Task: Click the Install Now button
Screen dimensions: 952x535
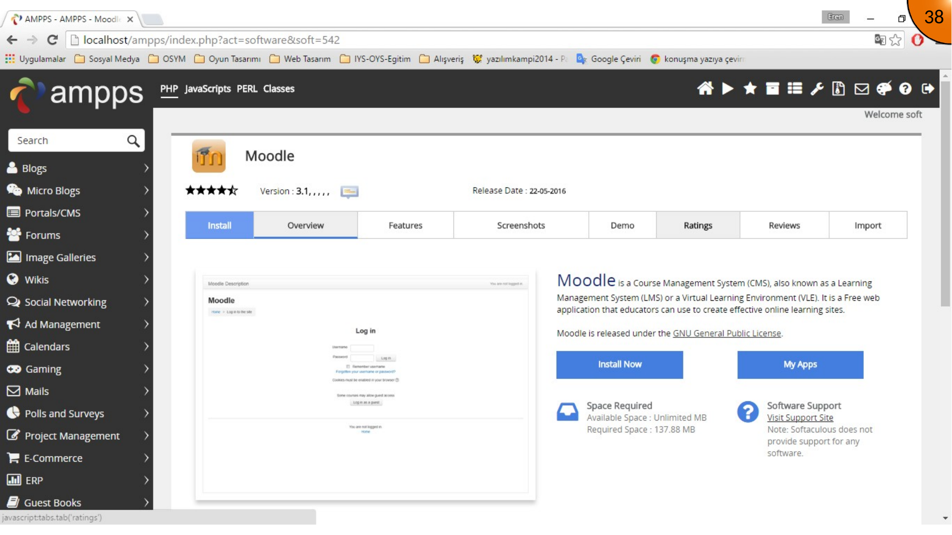Action: (619, 365)
